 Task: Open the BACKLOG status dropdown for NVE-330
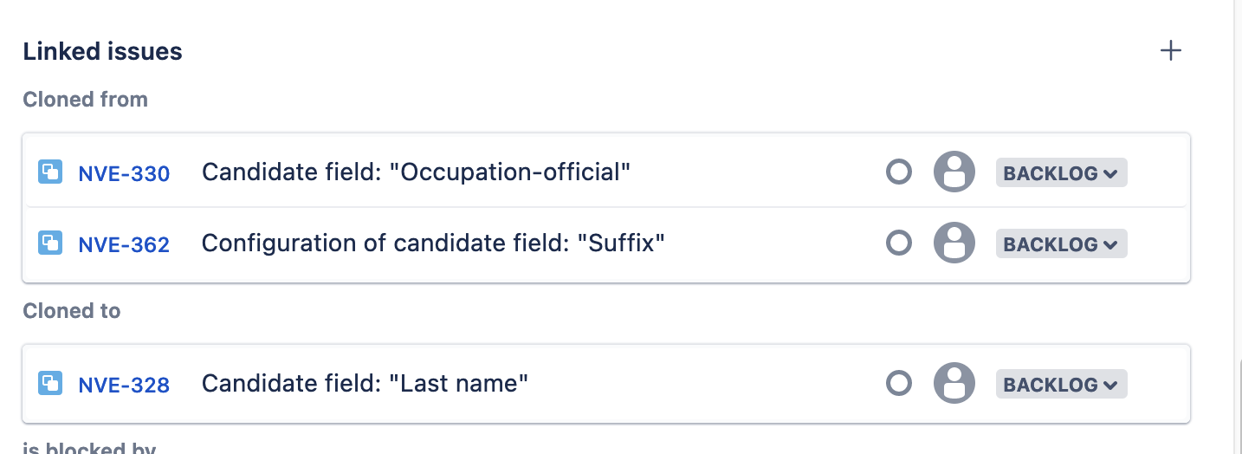click(x=1061, y=172)
